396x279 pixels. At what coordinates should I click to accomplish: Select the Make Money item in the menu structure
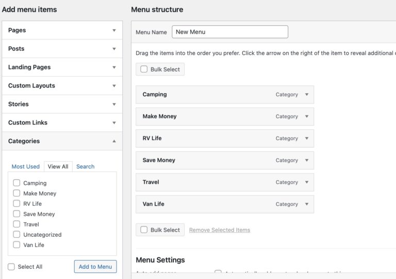point(225,116)
